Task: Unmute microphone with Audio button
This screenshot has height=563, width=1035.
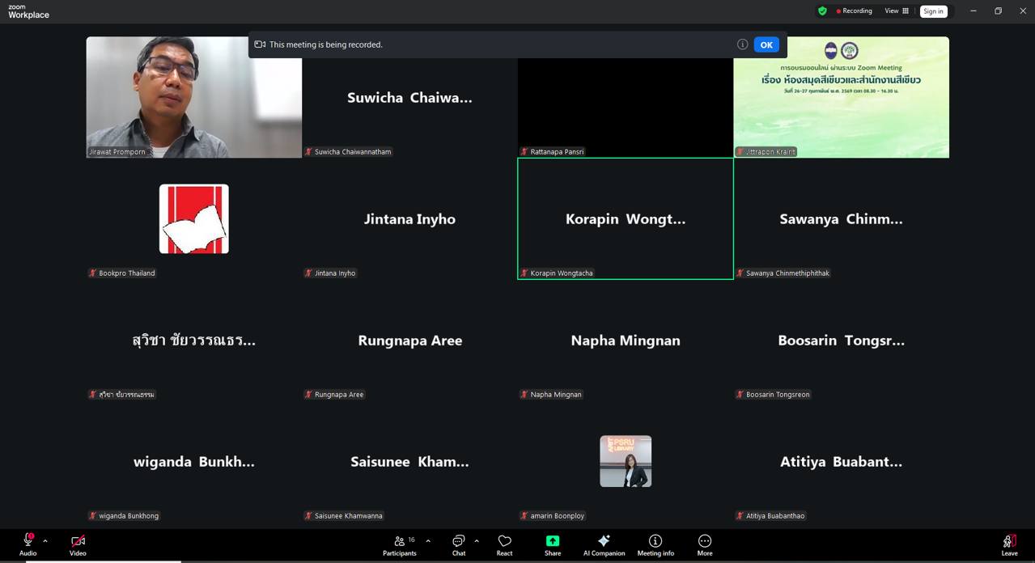Action: (x=28, y=544)
